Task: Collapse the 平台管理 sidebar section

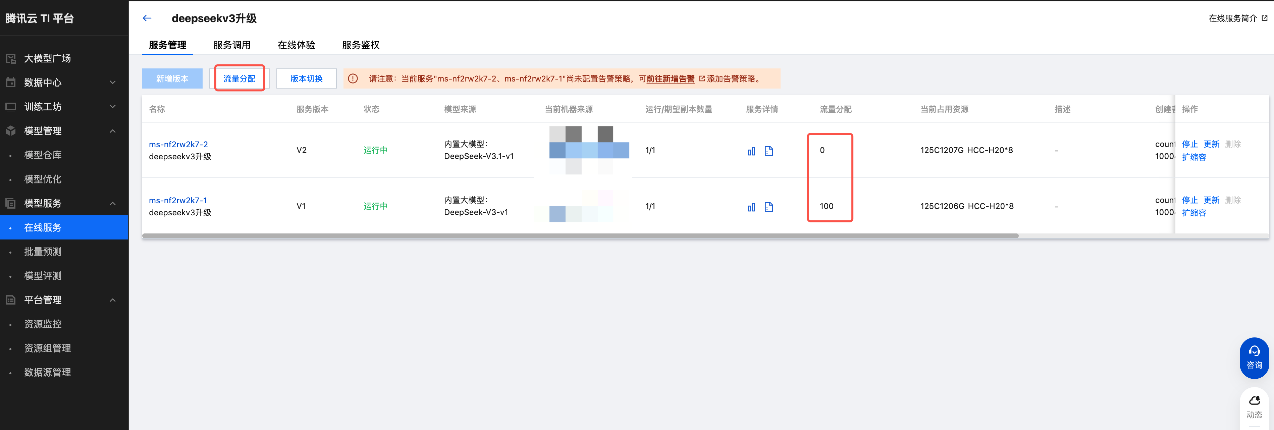Action: (x=113, y=300)
